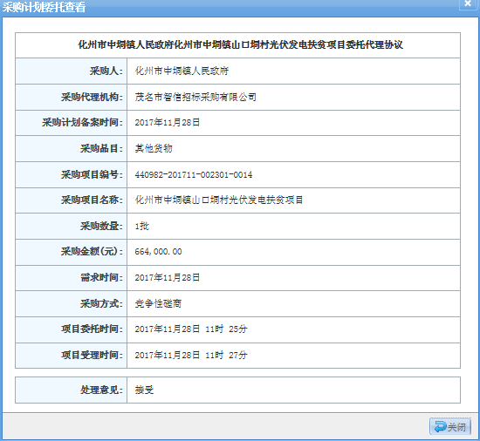
Task: Click the 项目受理时间 value row
Action: [x=293, y=356]
